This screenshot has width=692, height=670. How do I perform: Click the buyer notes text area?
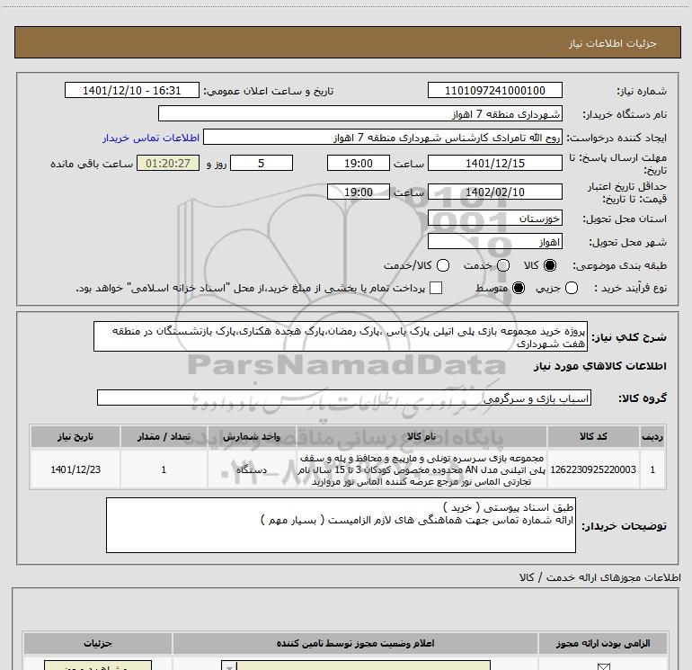[341, 525]
